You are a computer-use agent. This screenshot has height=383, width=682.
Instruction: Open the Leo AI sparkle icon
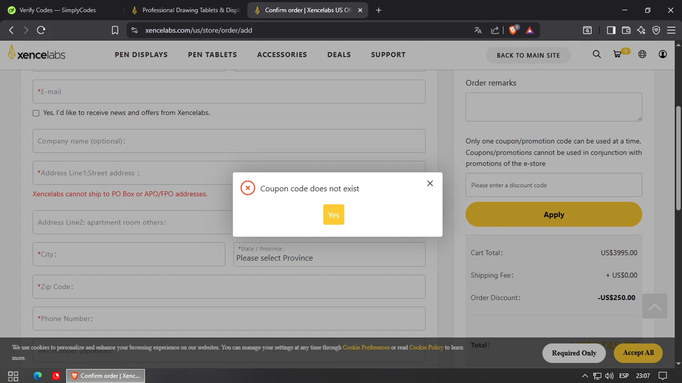641,30
